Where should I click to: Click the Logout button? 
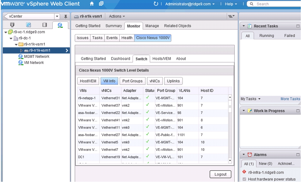(221, 174)
